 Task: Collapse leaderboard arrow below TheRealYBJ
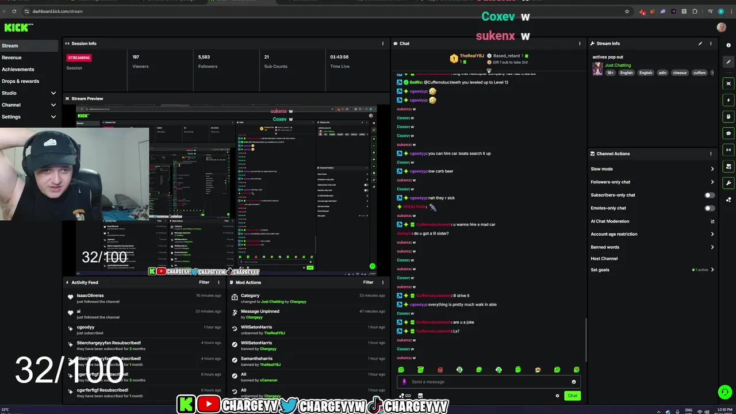(489, 71)
